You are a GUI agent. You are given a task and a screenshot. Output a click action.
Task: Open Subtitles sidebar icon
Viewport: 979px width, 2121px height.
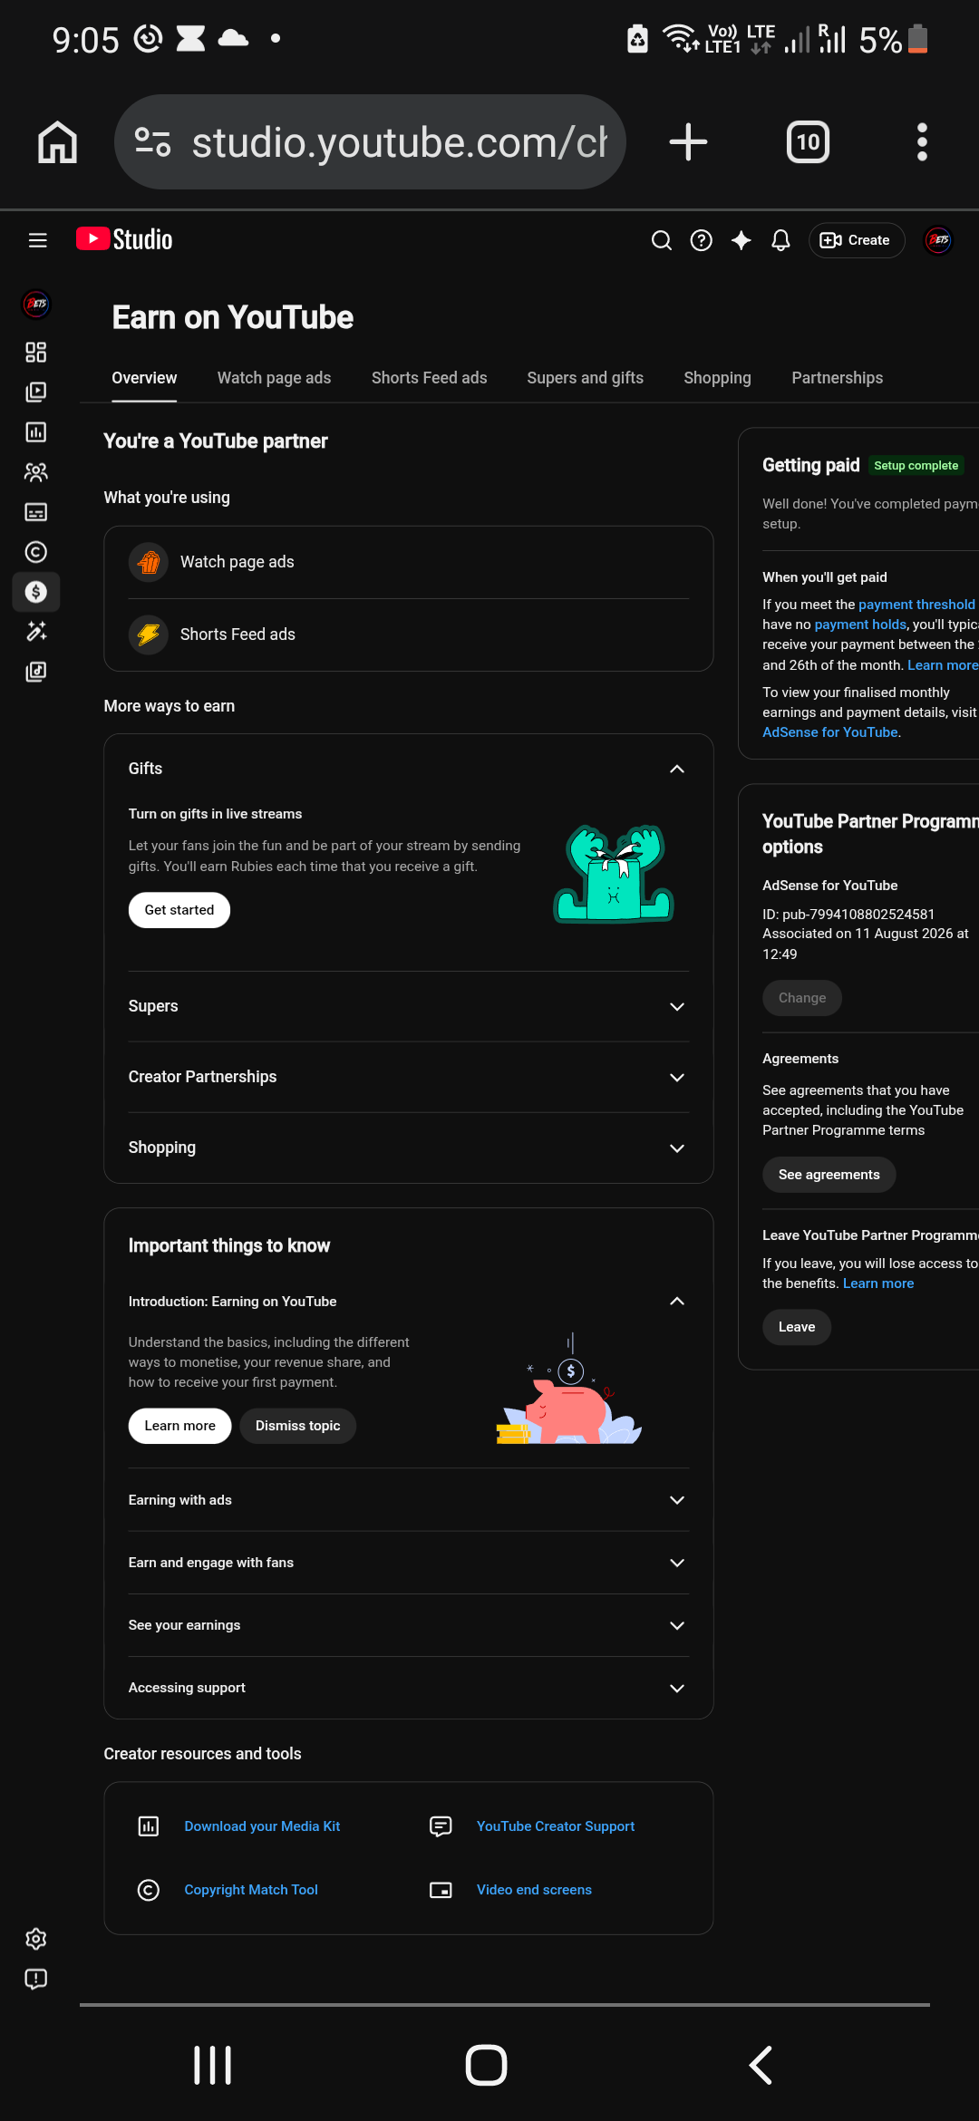(x=36, y=512)
